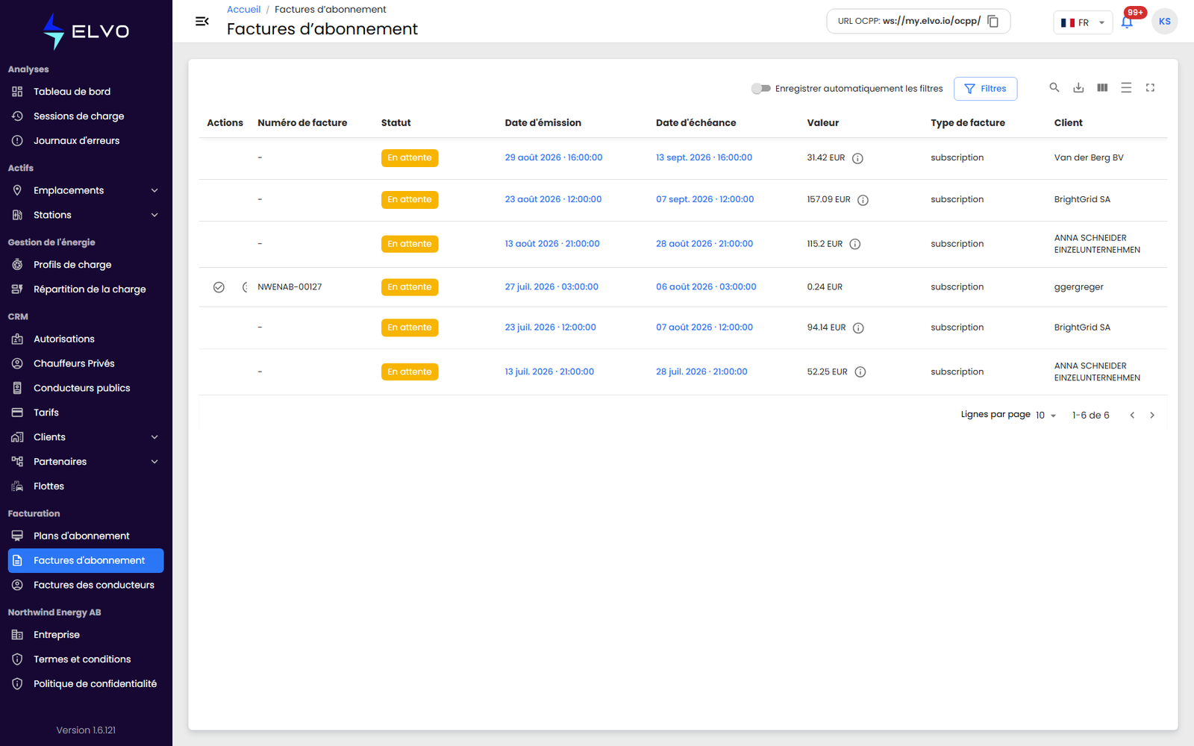Image resolution: width=1194 pixels, height=746 pixels.
Task: Open table search magnifier
Action: point(1054,87)
